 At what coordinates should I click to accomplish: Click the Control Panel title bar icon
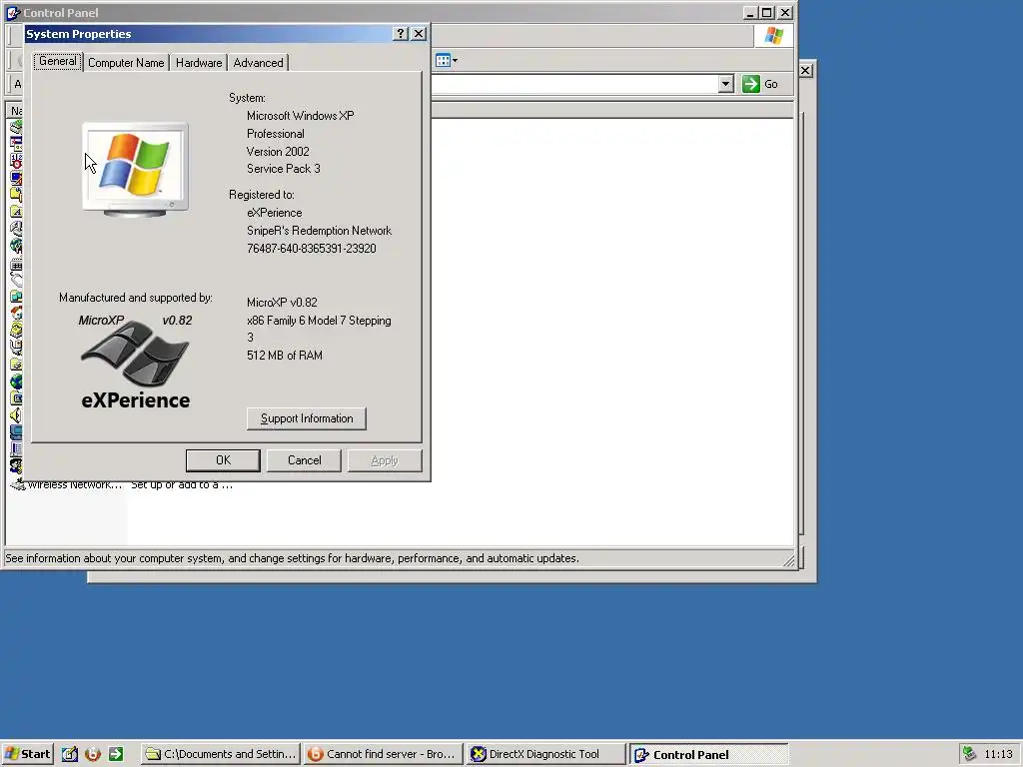point(13,12)
